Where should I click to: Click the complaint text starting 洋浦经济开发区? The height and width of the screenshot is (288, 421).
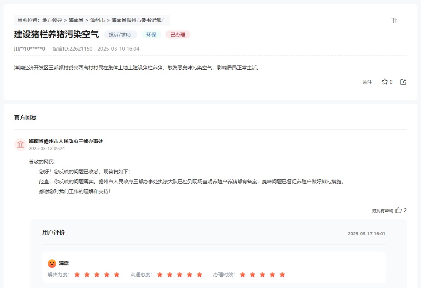(137, 68)
